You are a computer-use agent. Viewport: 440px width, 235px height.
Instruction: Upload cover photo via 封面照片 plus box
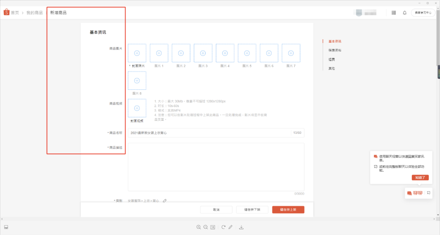point(137,53)
